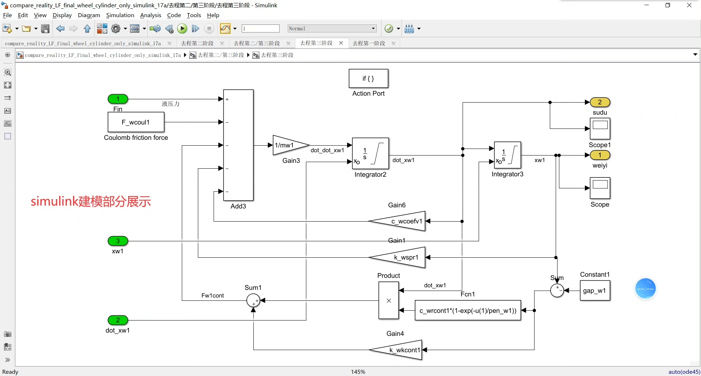Click the Step Forward button
The width and height of the screenshot is (701, 376).
[195, 28]
